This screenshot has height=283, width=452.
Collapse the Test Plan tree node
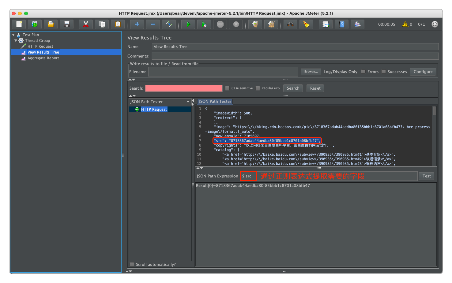[x=13, y=35]
